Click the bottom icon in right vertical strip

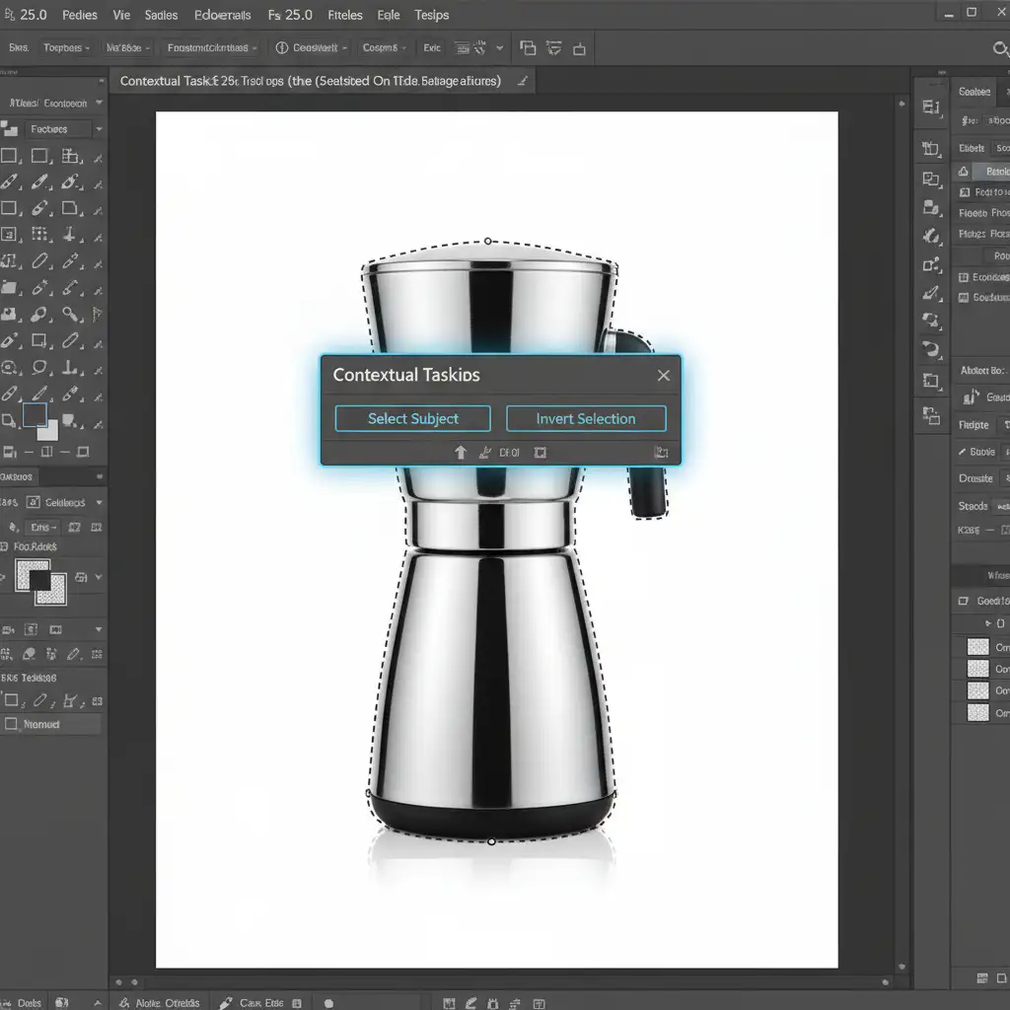click(931, 415)
